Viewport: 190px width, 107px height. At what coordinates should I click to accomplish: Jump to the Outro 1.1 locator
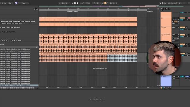[150, 11]
